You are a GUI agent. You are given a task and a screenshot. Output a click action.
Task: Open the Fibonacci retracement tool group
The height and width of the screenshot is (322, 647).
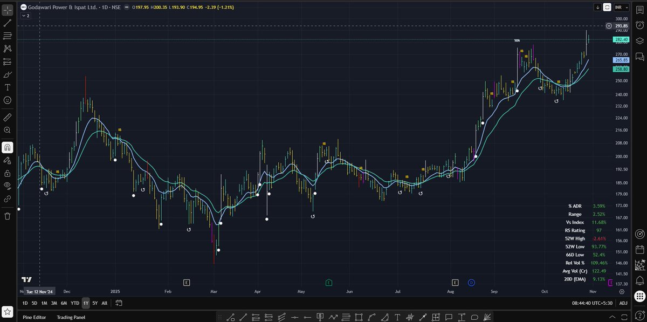pos(8,36)
